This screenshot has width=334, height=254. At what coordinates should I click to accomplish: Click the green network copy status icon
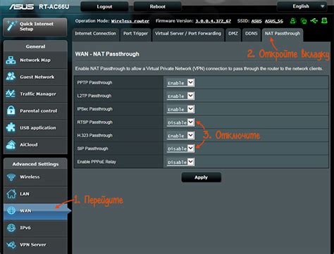304,21
